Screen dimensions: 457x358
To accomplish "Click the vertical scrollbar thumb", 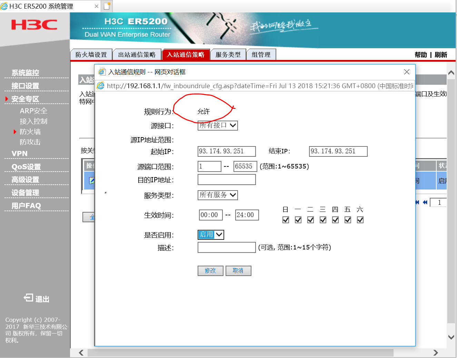I will pos(451,201).
